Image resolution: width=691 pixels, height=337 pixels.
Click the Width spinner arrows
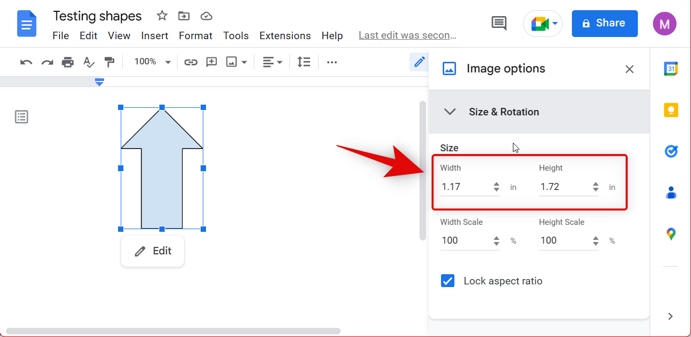click(x=496, y=187)
